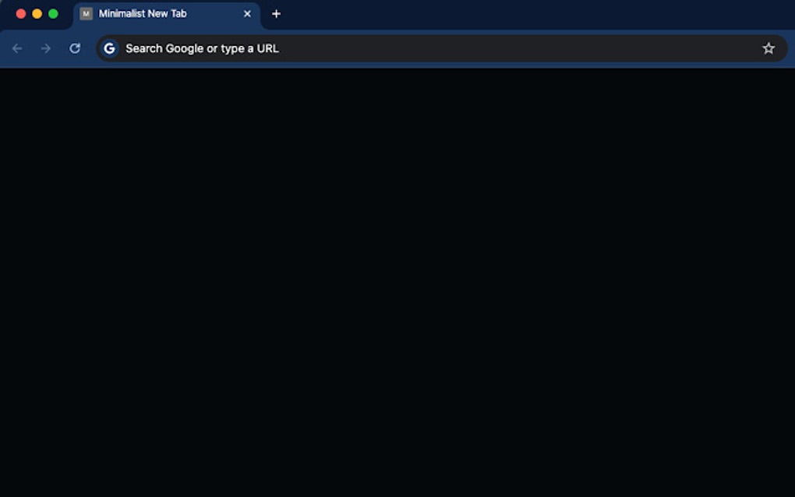Screen dimensions: 795x497
Task: Navigate forward using the forward arrow
Action: click(x=45, y=48)
